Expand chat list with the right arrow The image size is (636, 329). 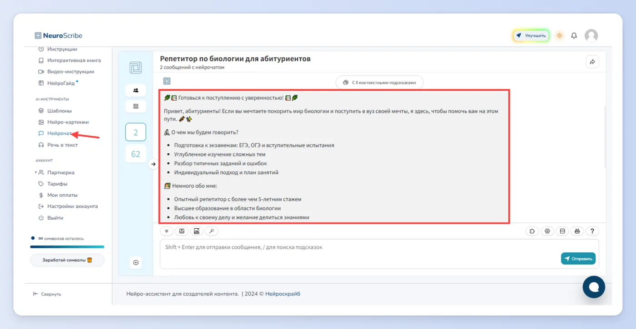coord(153,164)
